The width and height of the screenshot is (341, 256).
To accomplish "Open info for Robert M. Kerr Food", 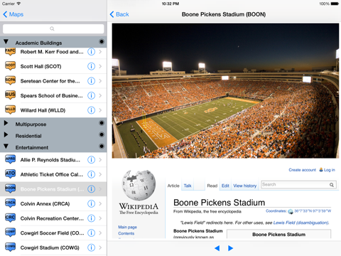I will tap(91, 52).
